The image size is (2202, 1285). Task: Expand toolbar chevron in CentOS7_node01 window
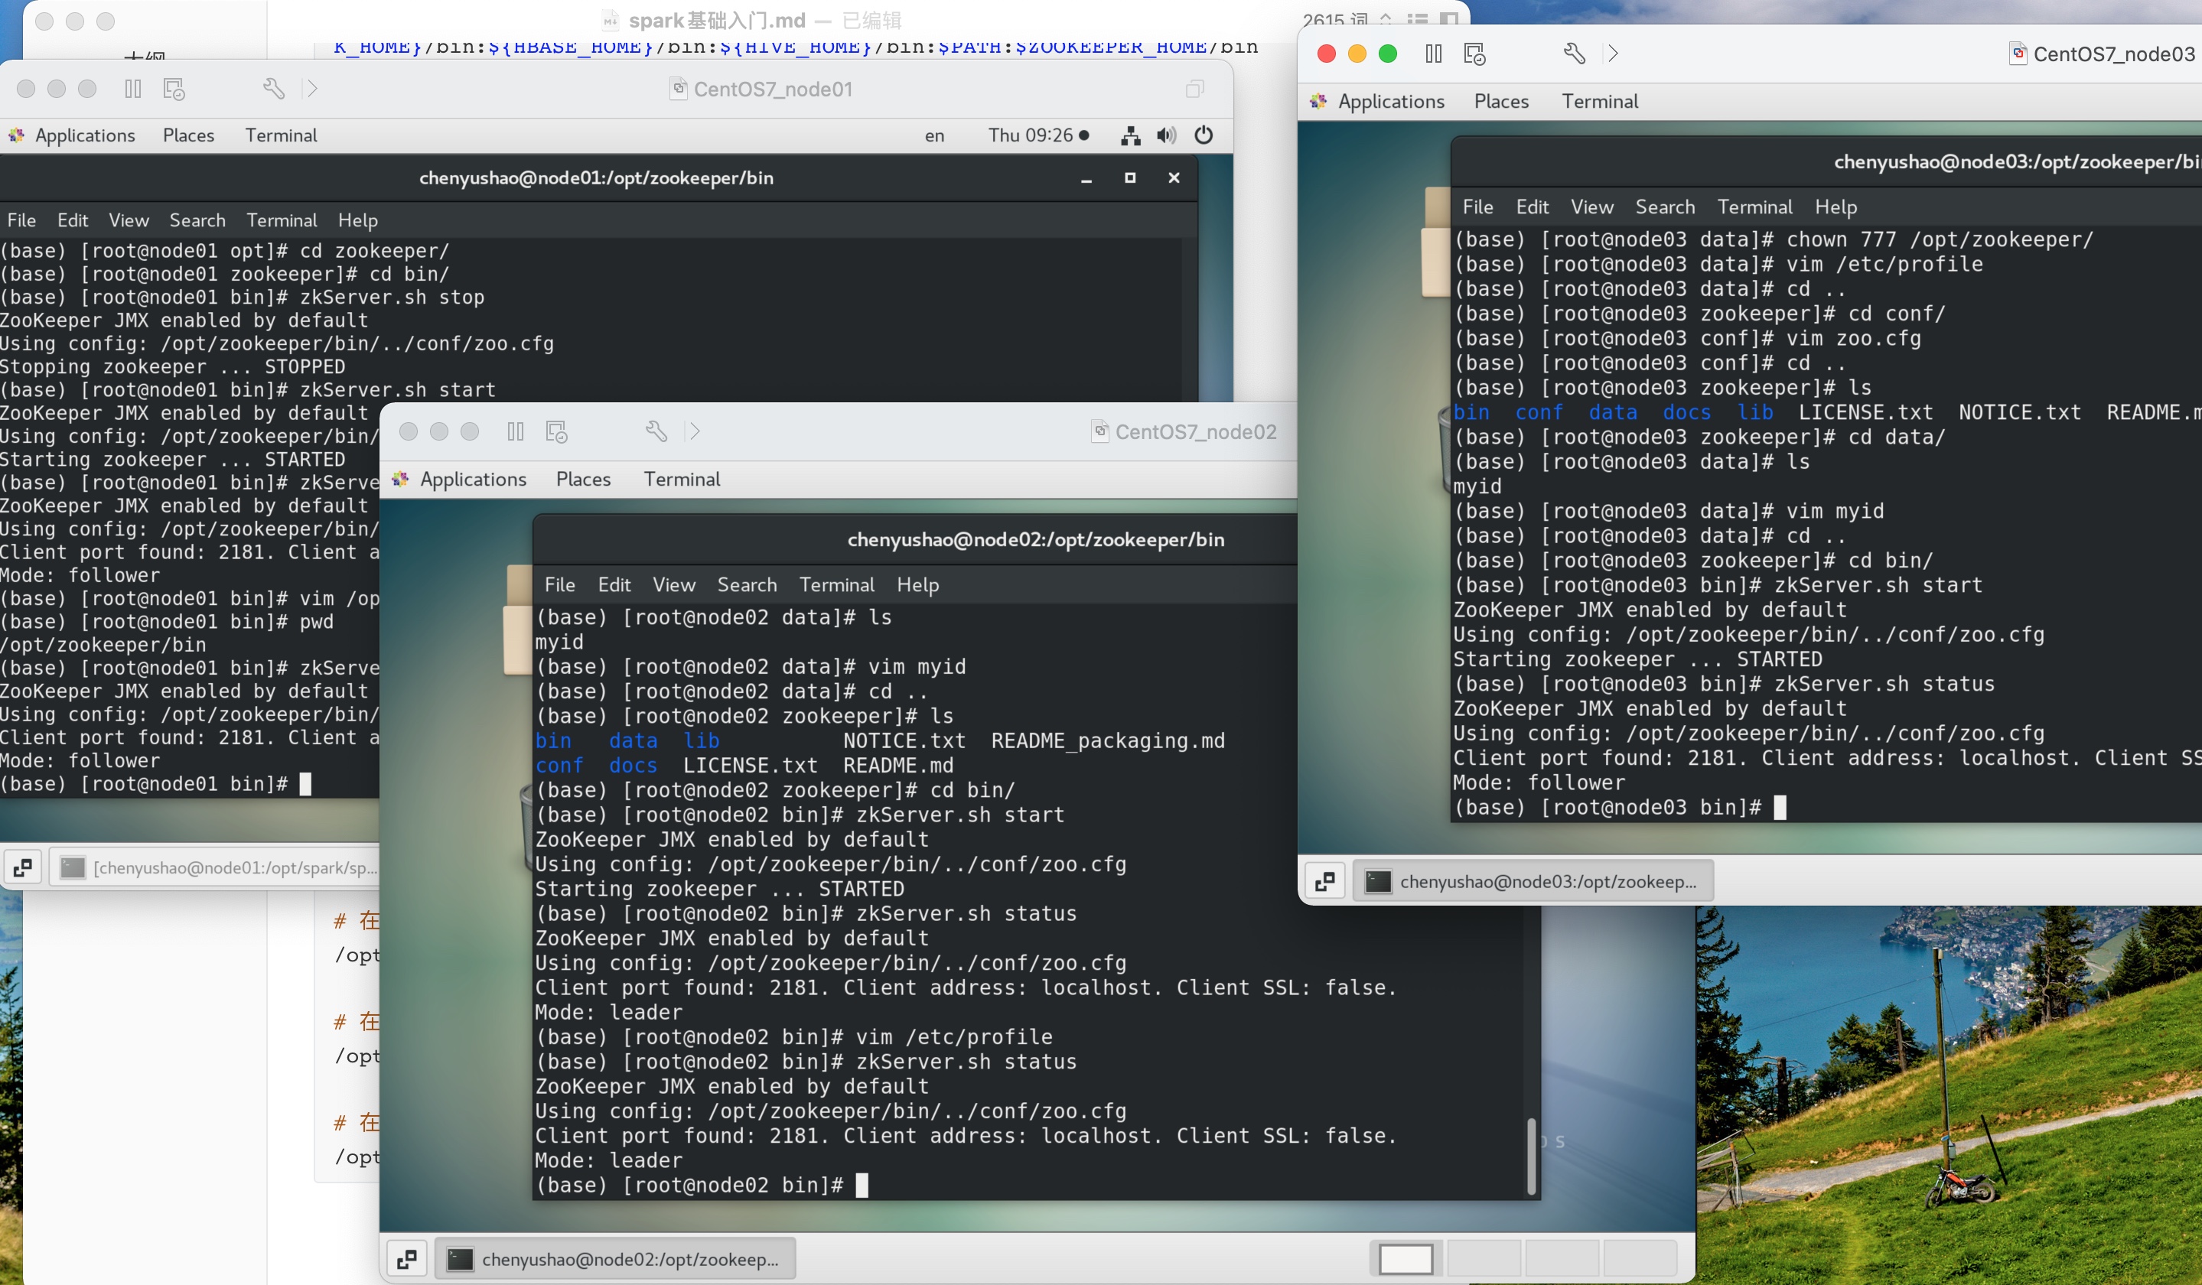point(312,89)
